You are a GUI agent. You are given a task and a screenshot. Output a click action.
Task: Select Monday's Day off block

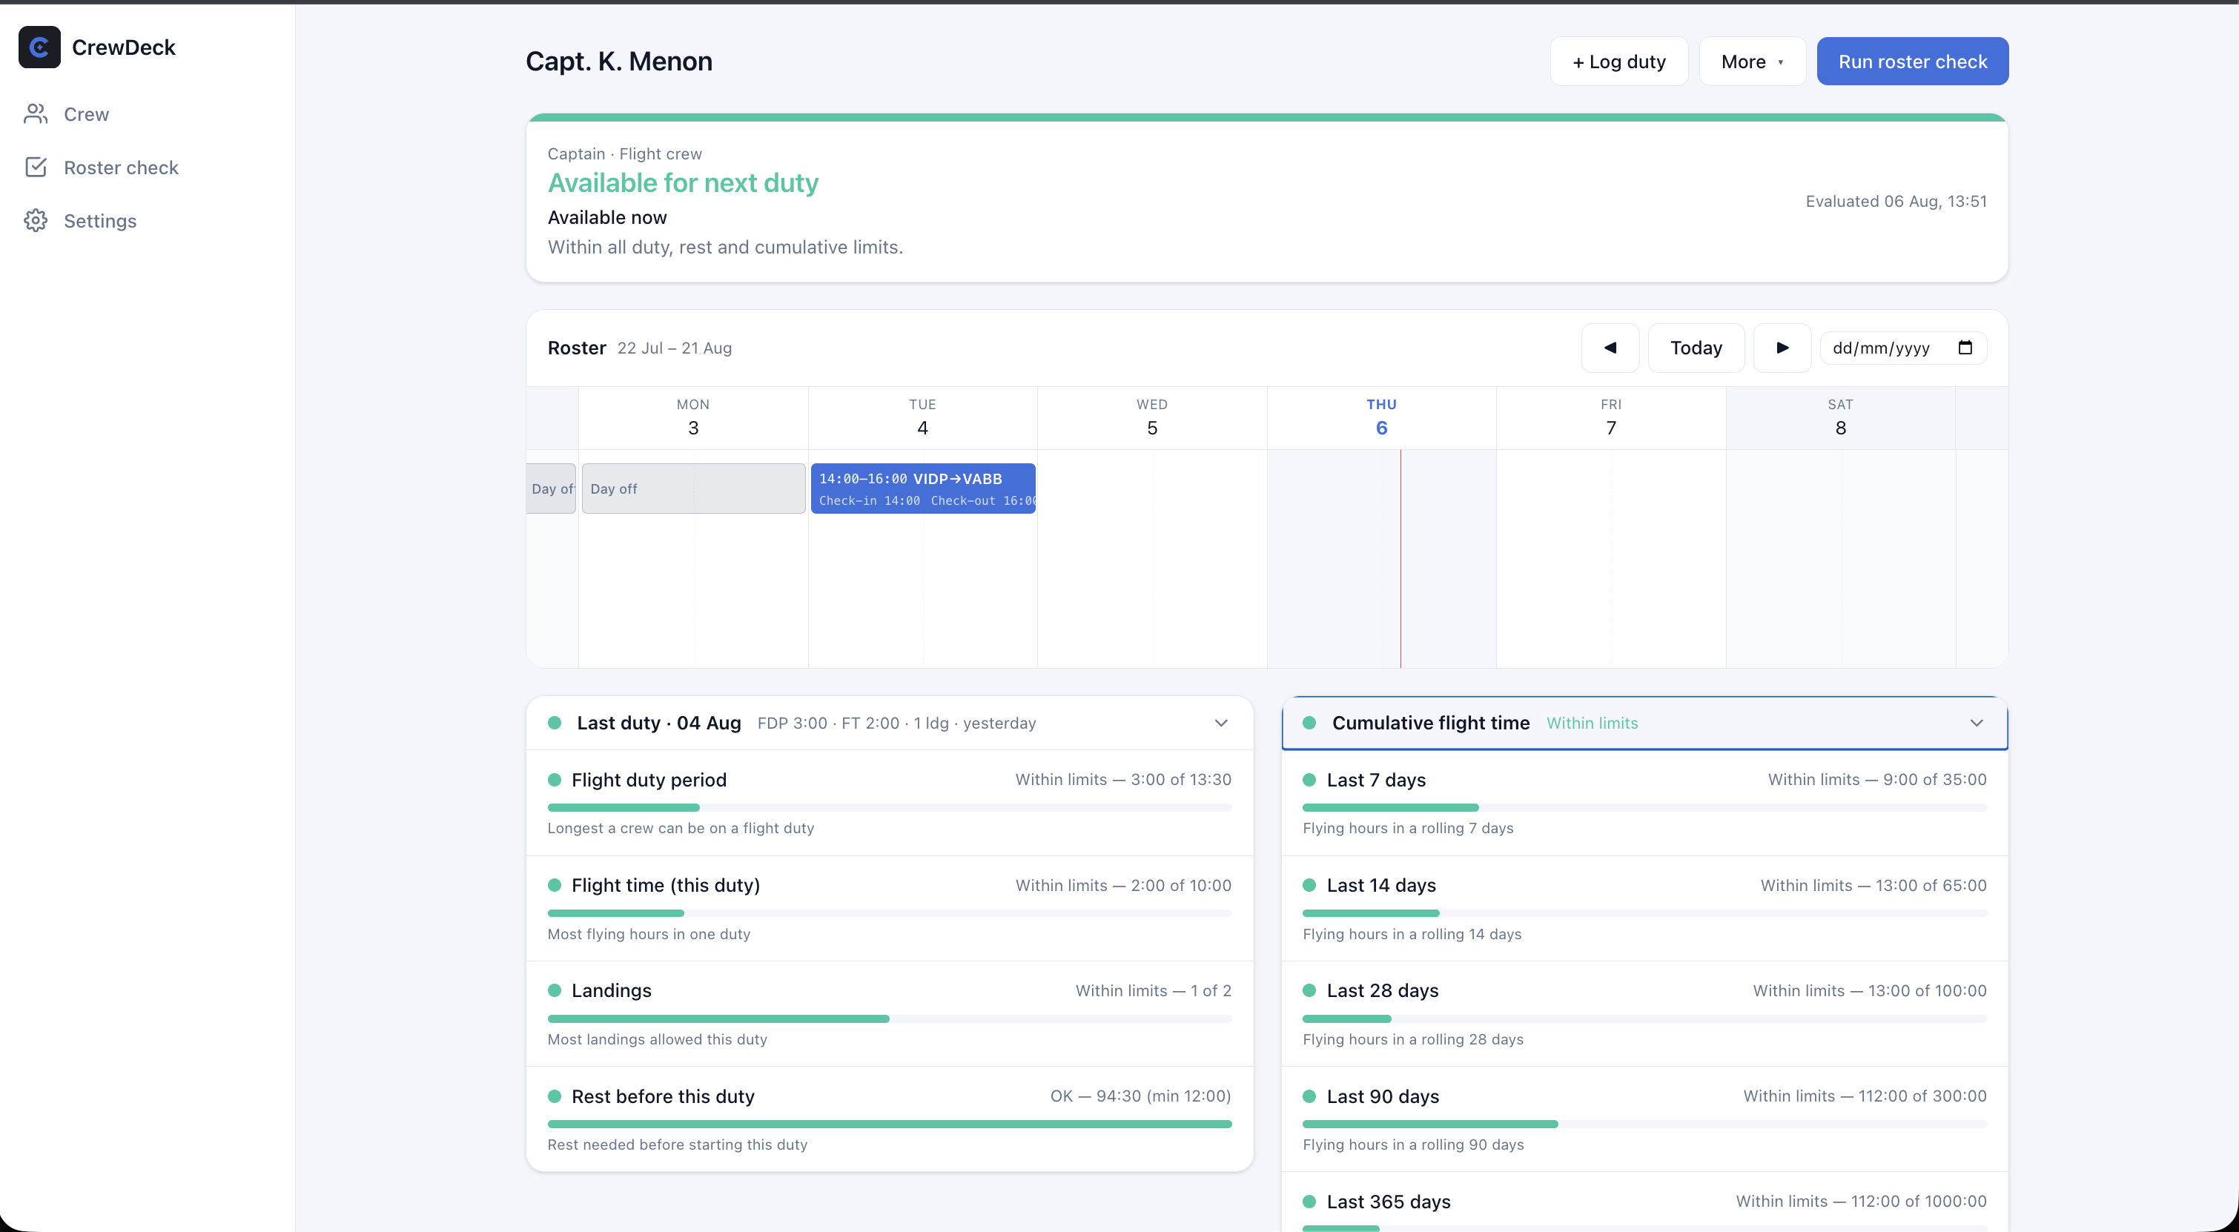pos(692,489)
